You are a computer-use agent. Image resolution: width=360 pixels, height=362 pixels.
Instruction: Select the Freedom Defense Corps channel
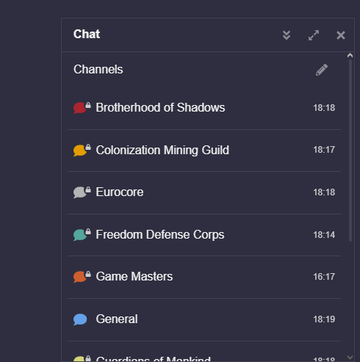[204, 235]
